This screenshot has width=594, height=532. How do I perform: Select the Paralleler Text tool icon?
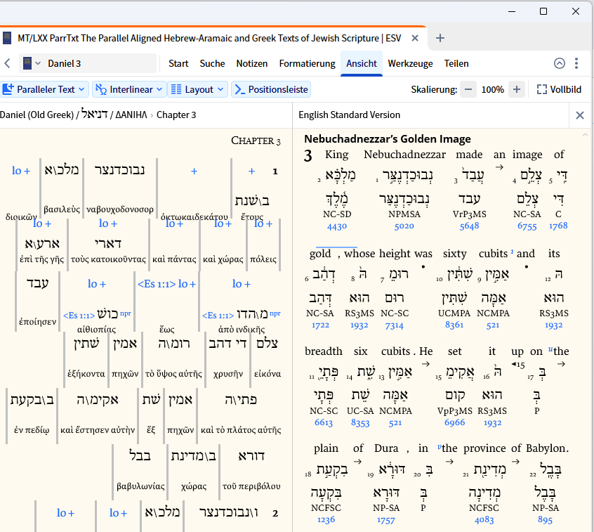point(9,89)
